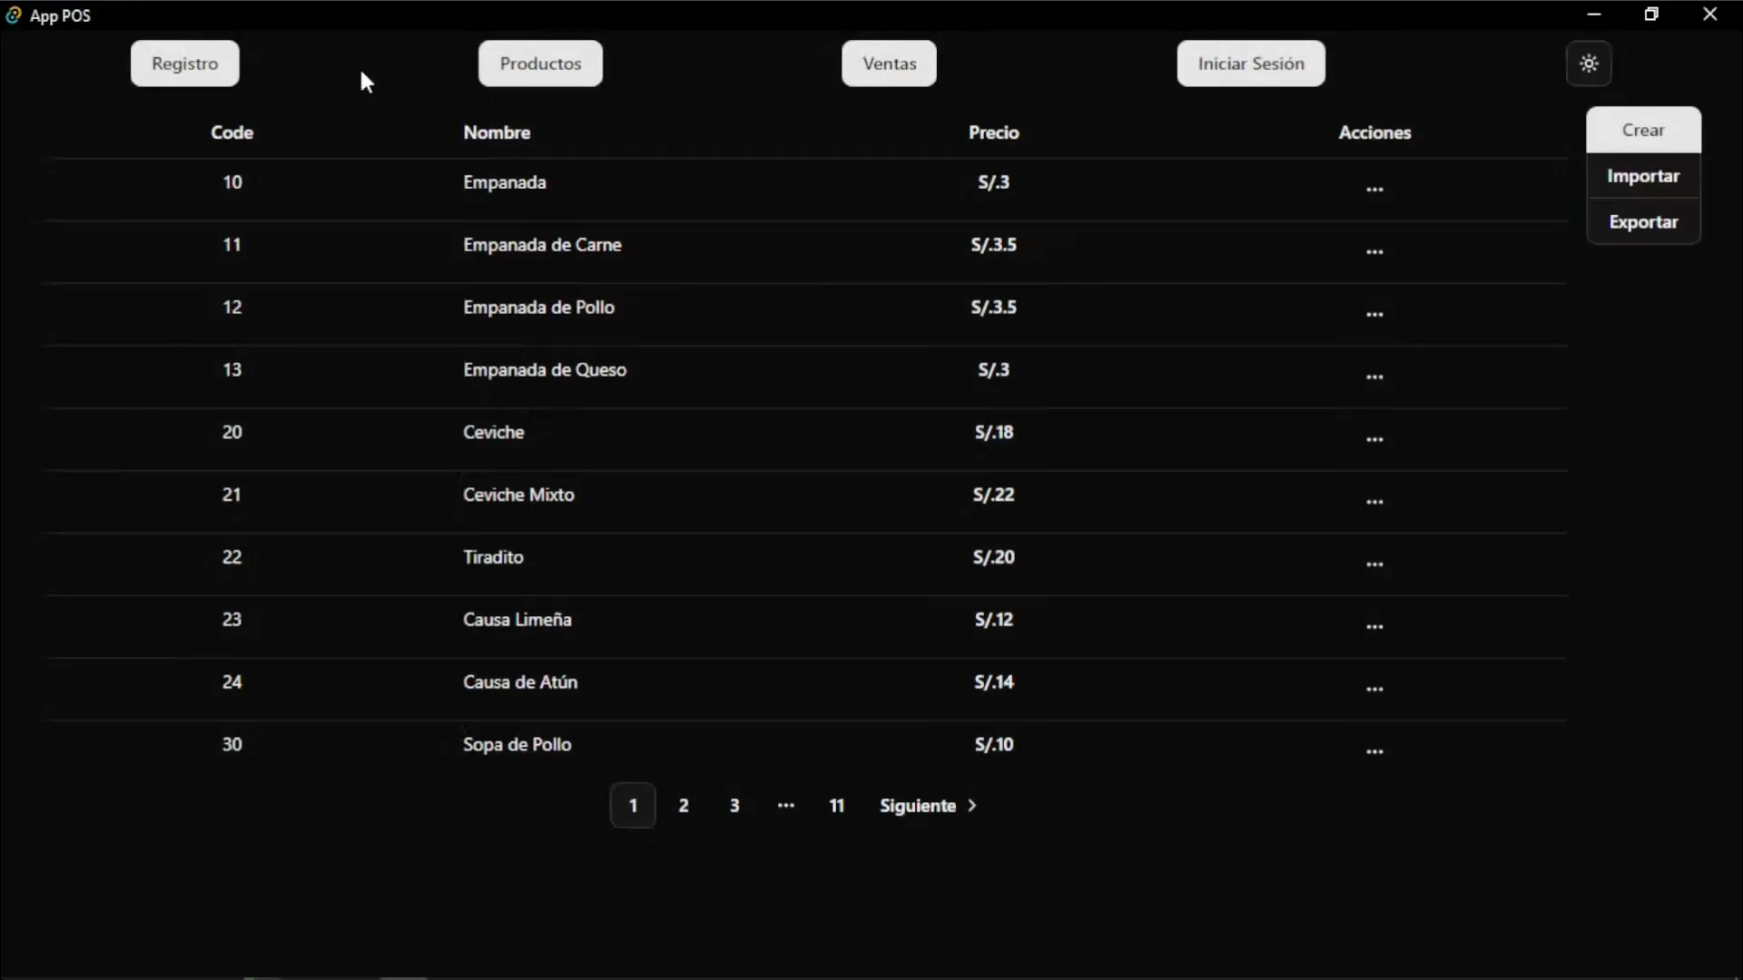Click the price S/.20 of Tiradito

pyautogui.click(x=994, y=557)
